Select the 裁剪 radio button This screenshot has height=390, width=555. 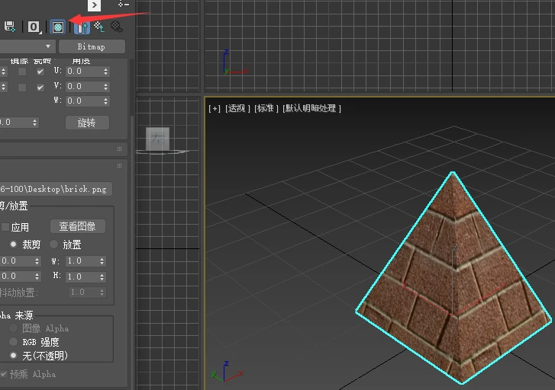pos(14,244)
